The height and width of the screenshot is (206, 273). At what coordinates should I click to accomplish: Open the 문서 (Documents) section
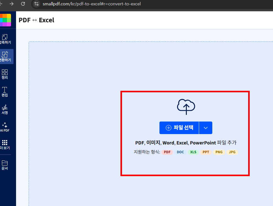click(x=5, y=165)
